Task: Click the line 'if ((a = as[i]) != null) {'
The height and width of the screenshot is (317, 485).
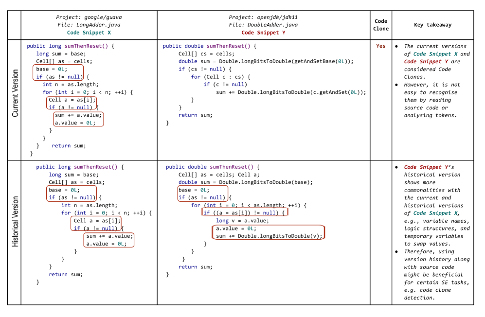Action: (244, 213)
